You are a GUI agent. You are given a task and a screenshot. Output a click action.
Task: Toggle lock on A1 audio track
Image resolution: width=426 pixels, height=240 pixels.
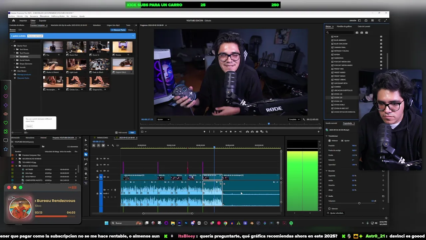(x=97, y=193)
